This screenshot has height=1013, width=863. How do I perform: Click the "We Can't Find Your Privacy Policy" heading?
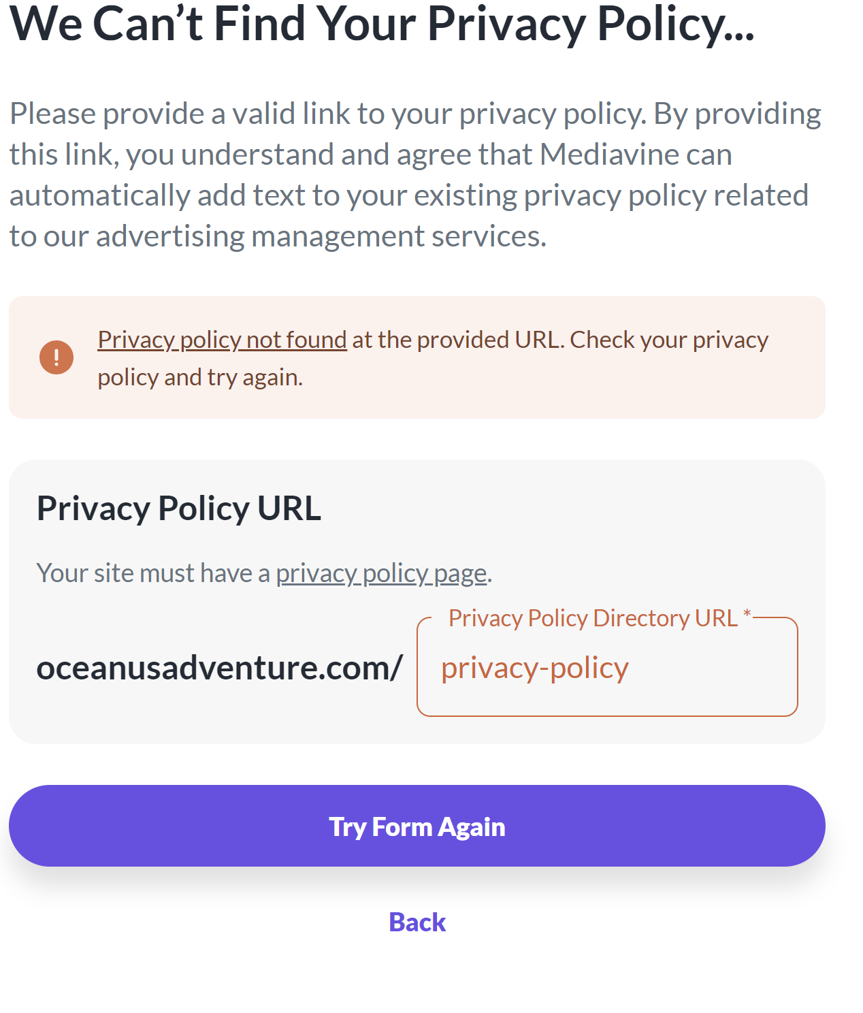click(x=382, y=25)
